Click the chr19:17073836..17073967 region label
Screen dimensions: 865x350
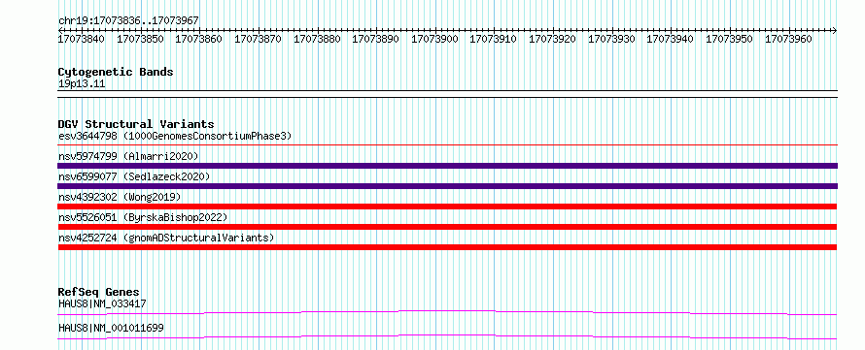tap(128, 21)
